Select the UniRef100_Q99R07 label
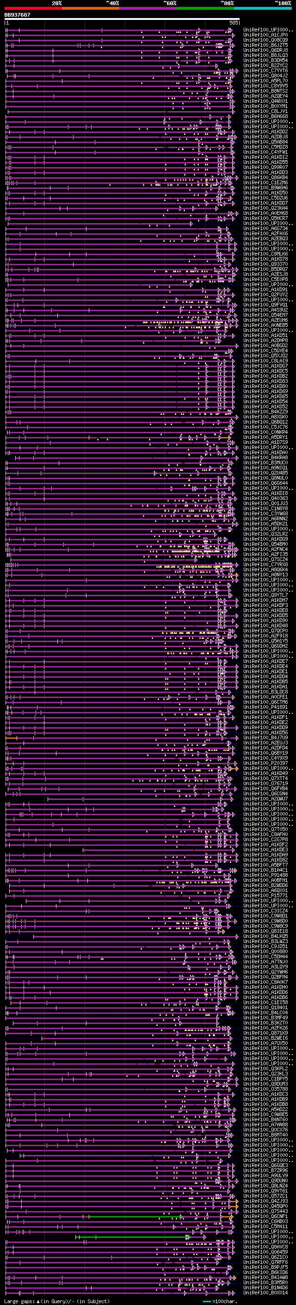 tap(265, 167)
